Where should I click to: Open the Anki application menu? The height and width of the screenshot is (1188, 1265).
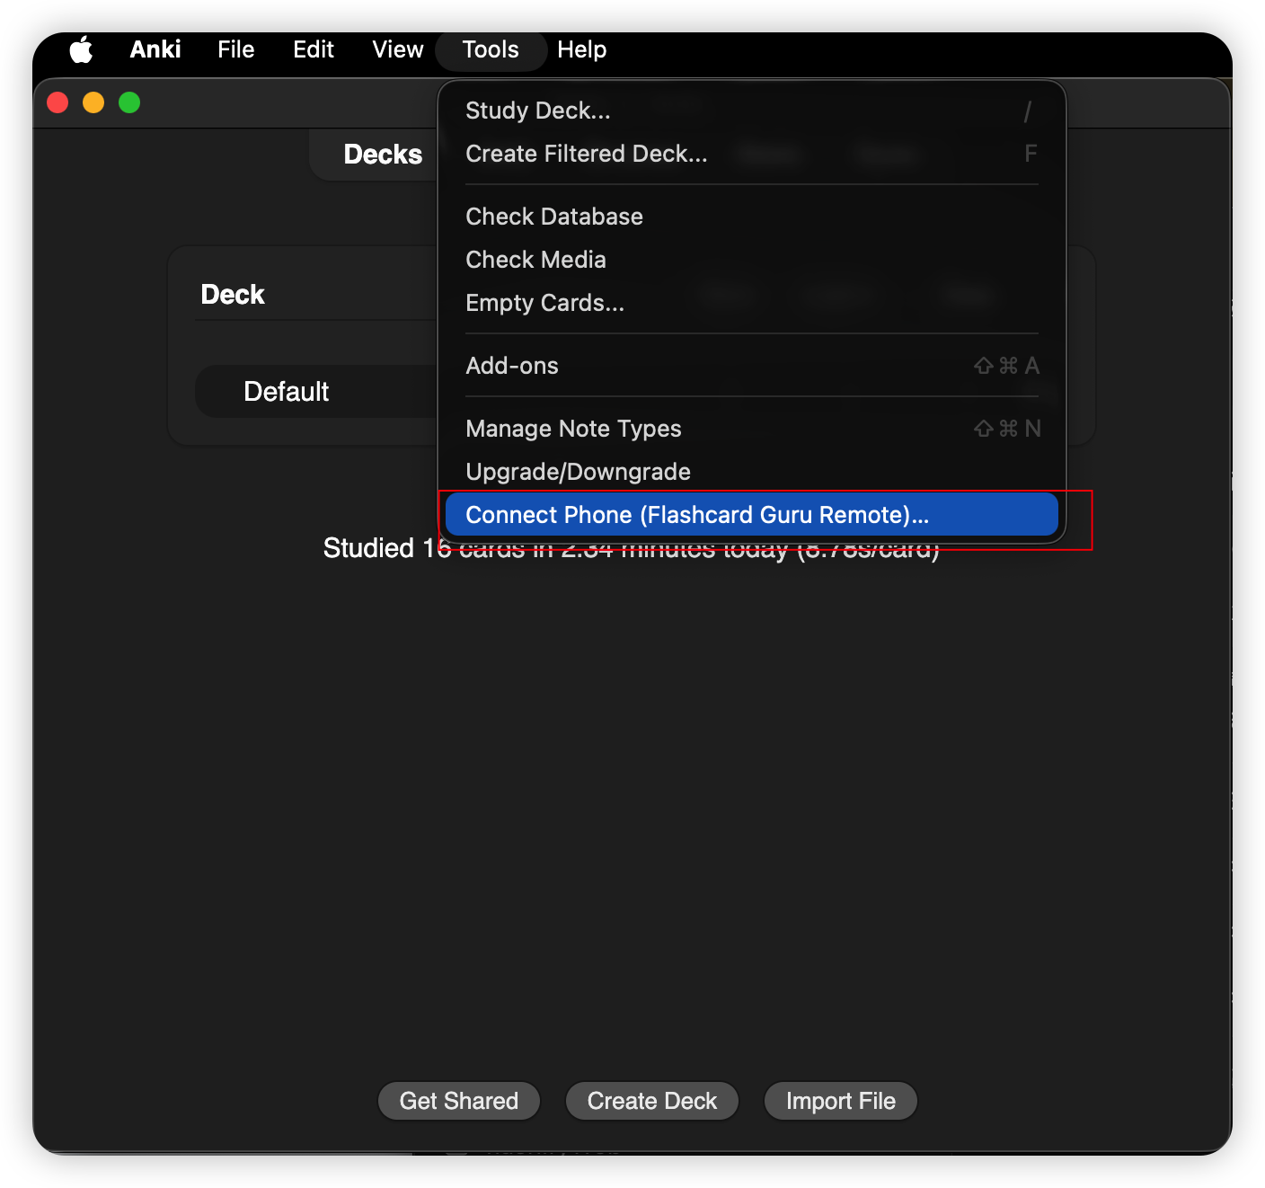click(x=155, y=49)
